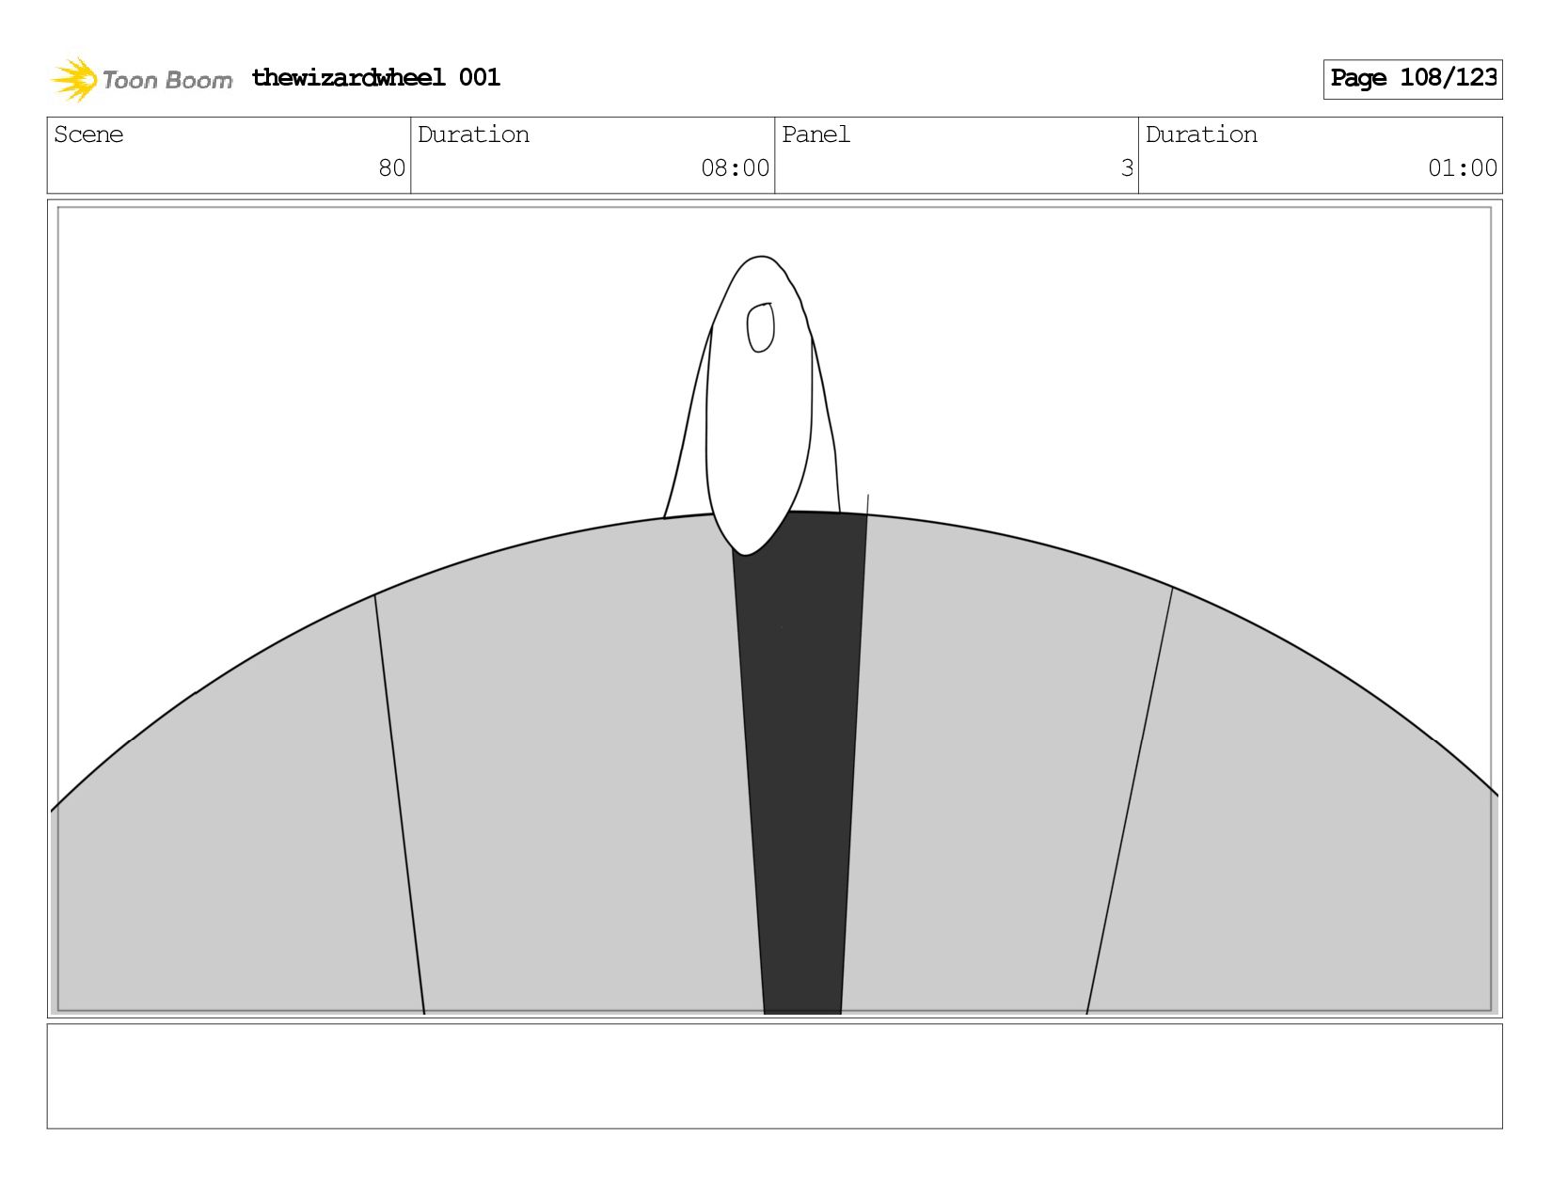Image resolution: width=1552 pixels, height=1199 pixels.
Task: Click the 'thewizardwheel 001' project title
Action: click(x=375, y=77)
